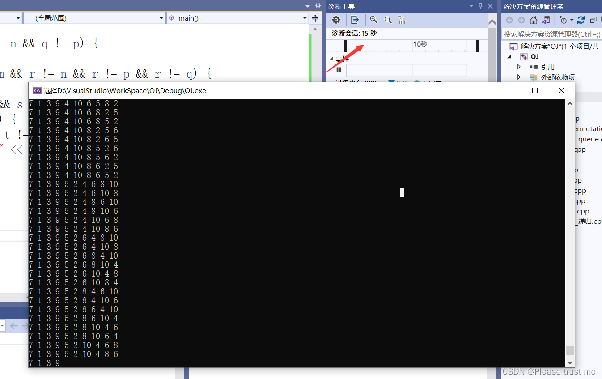
Task: Click Solution Explorer forward arrow
Action: [521, 20]
